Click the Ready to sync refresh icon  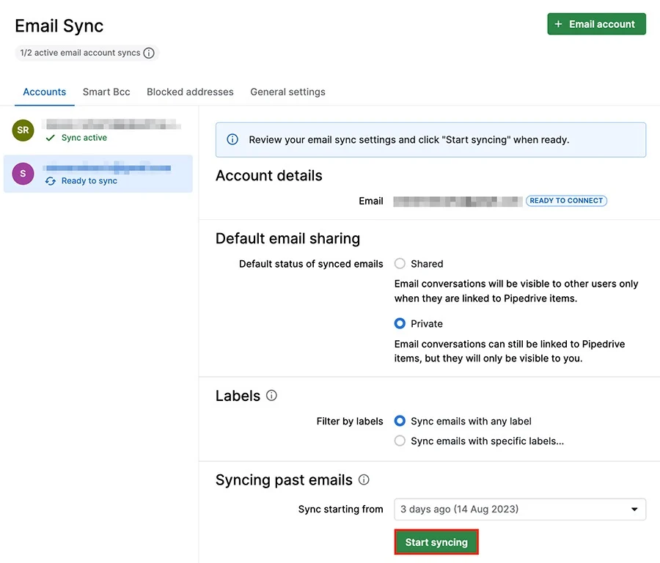pyautogui.click(x=51, y=181)
